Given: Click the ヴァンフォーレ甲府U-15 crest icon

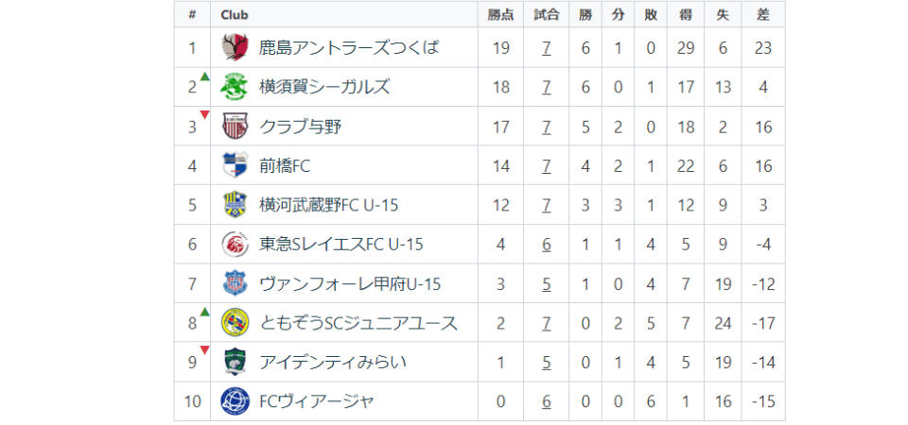Looking at the screenshot, I should pyautogui.click(x=235, y=283).
